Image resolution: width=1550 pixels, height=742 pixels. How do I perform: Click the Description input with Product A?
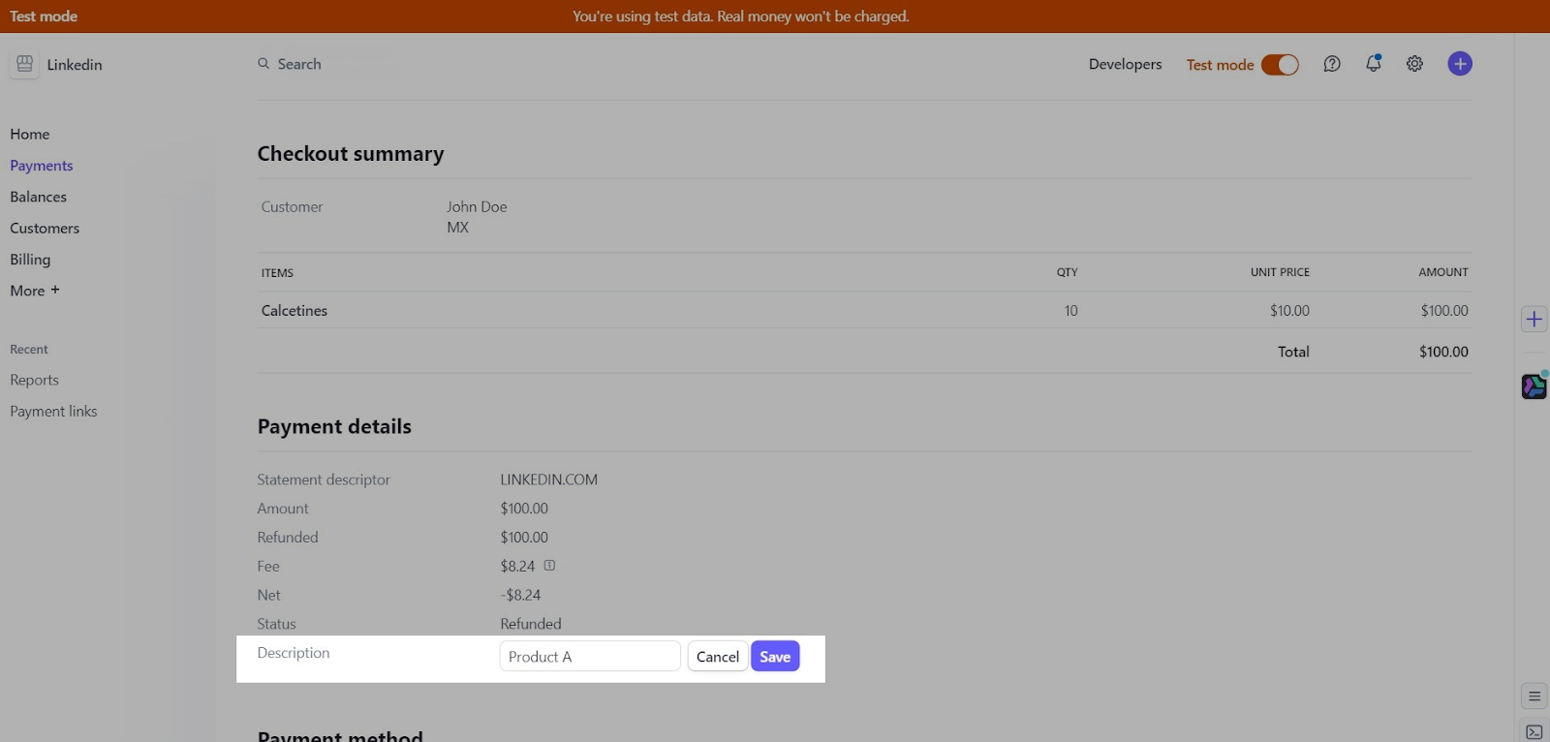(x=590, y=657)
